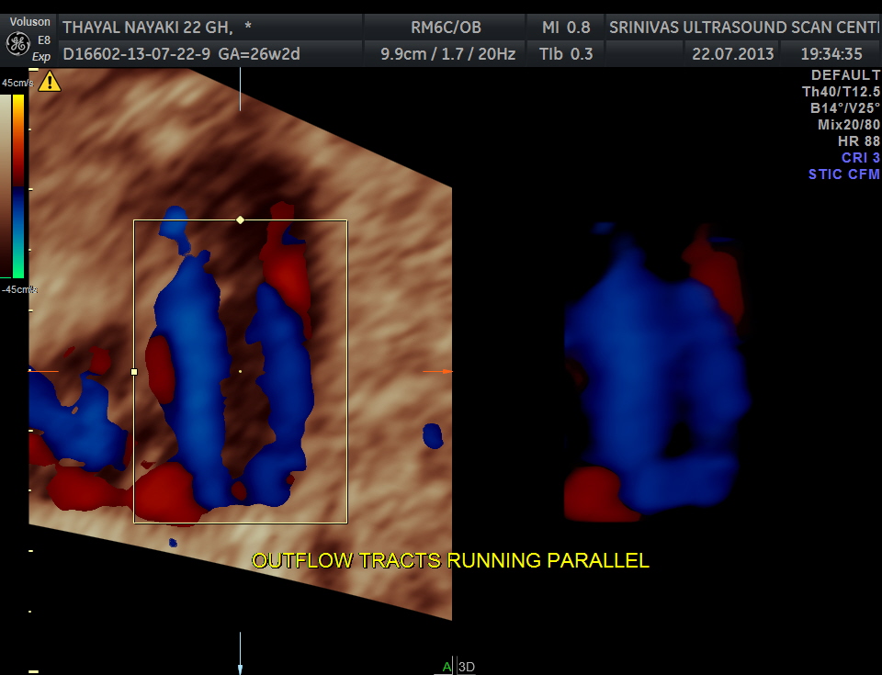The height and width of the screenshot is (675, 882).
Task: Switch to the 3D view label
Action: (x=466, y=667)
